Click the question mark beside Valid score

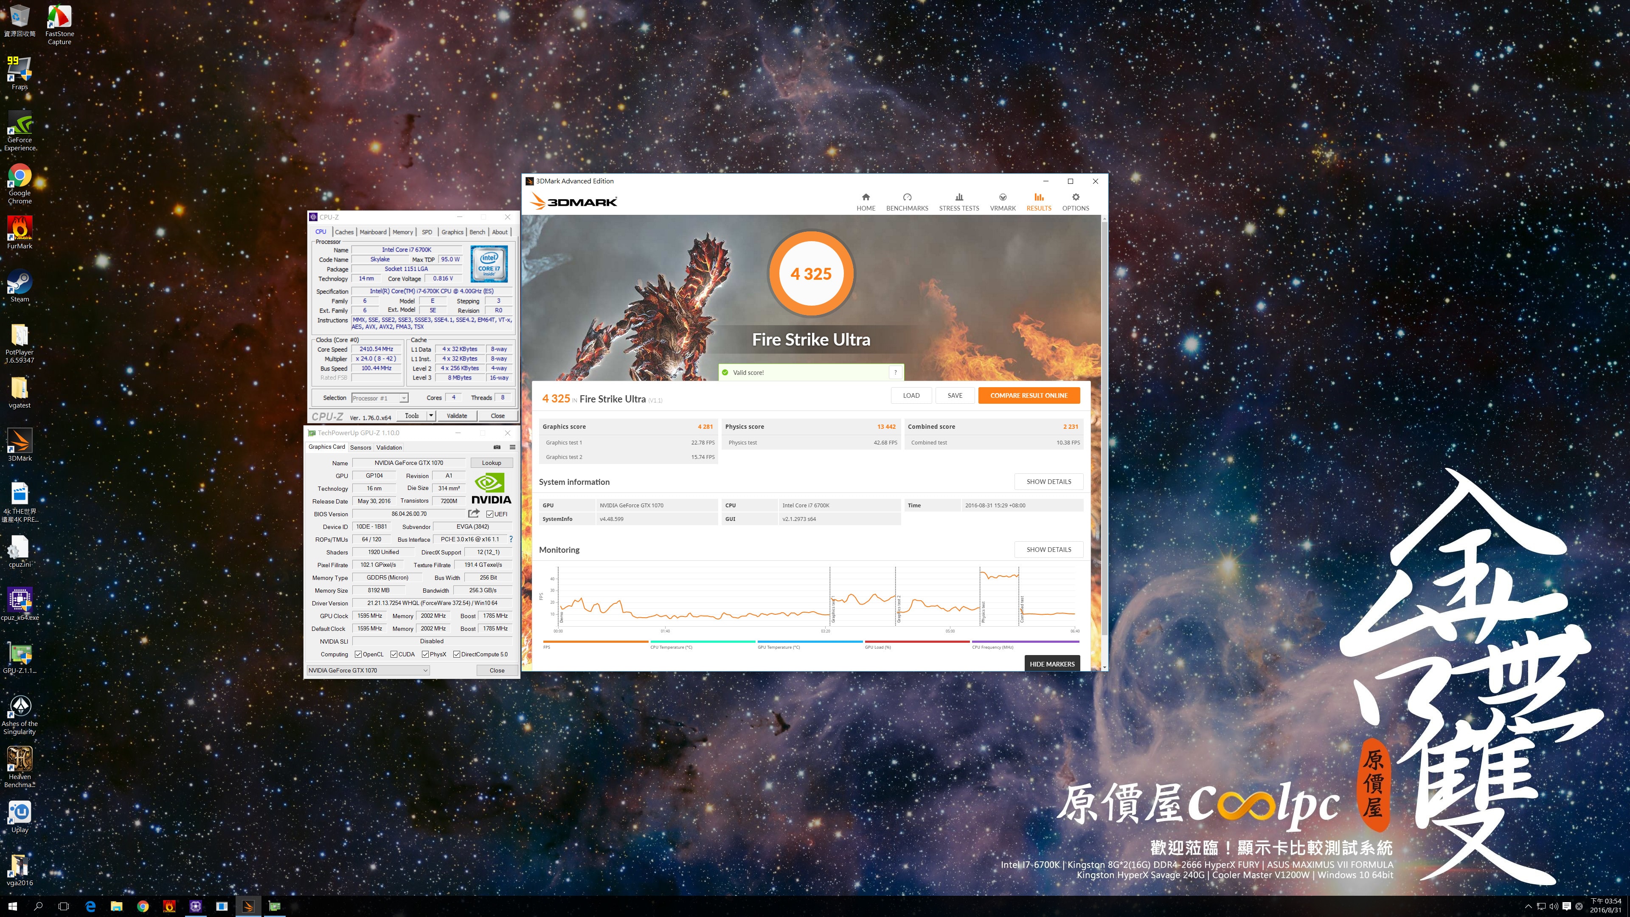(895, 372)
